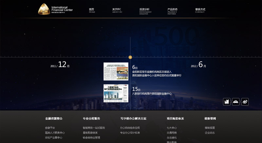Viewport: 262px width, 143px height.
Task: Jump to 2011/12月 on the timeline
Action: 60,64
